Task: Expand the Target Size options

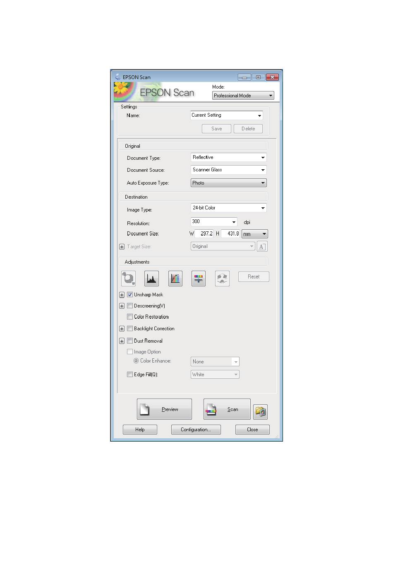Action: pos(122,247)
